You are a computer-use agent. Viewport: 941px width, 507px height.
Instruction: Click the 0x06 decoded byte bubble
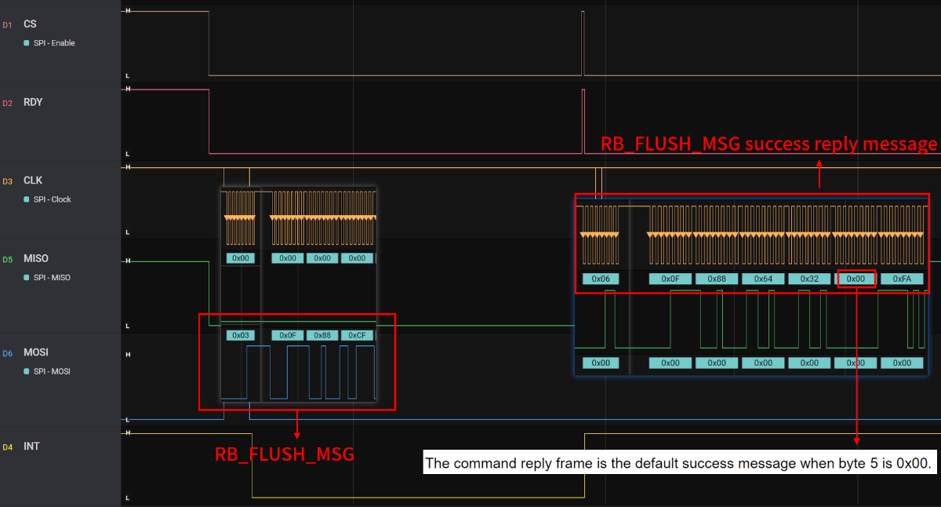(x=601, y=279)
